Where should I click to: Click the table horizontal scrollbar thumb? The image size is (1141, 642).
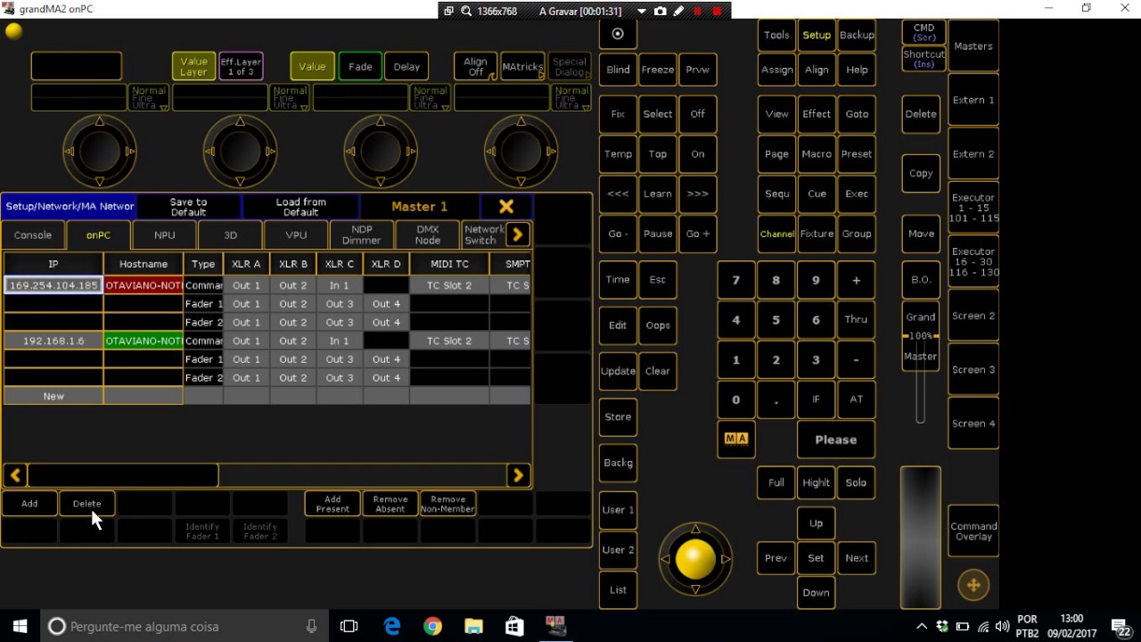(x=123, y=475)
